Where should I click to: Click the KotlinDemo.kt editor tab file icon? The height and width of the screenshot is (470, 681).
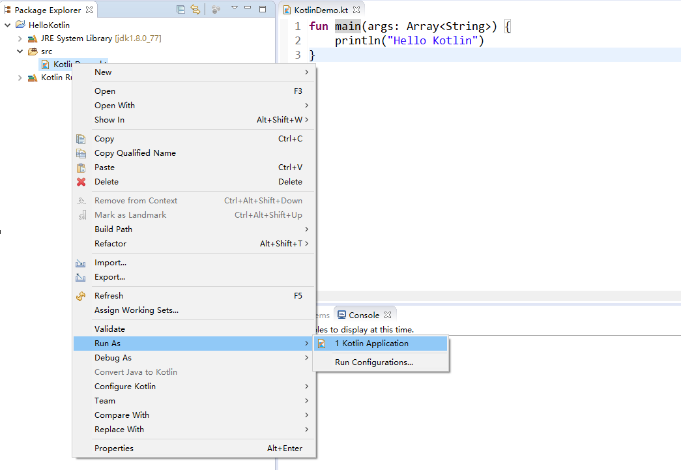pos(287,10)
